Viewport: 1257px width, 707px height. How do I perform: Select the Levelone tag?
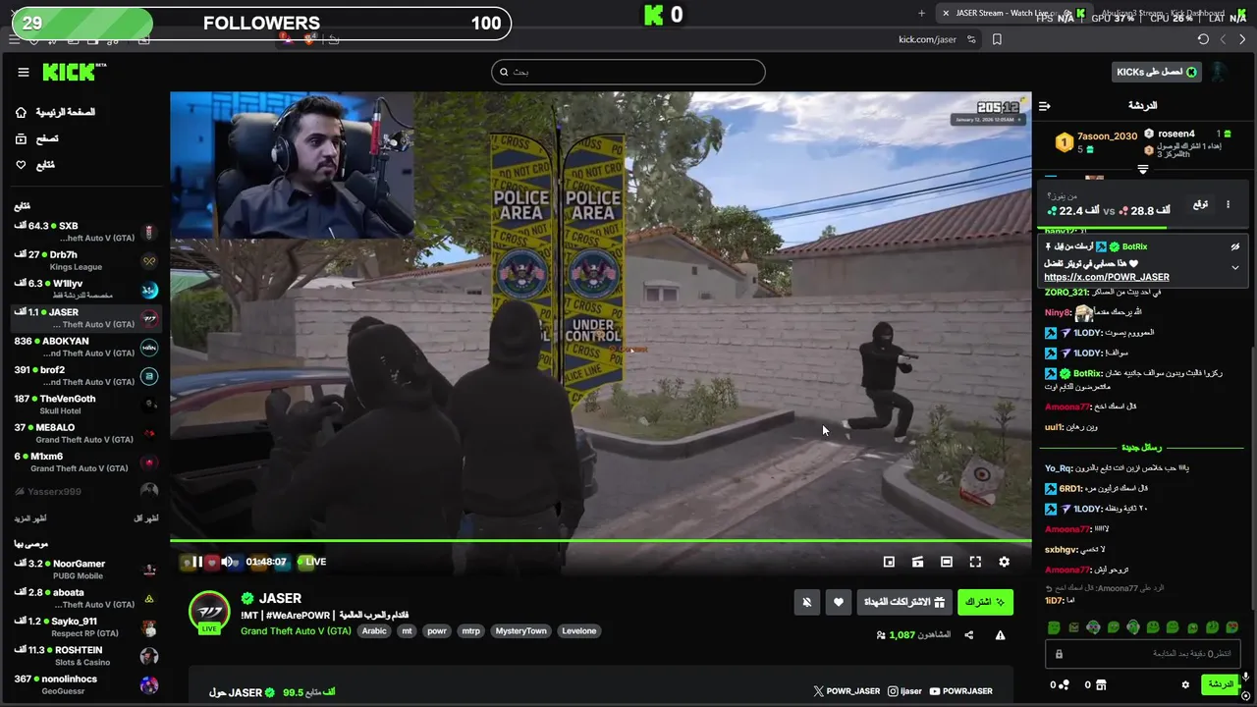(x=578, y=630)
